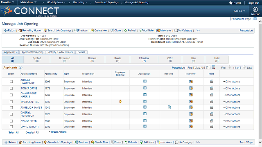Open Tonya Davis's application icon
Screen dimensions: 262x147
point(145,88)
